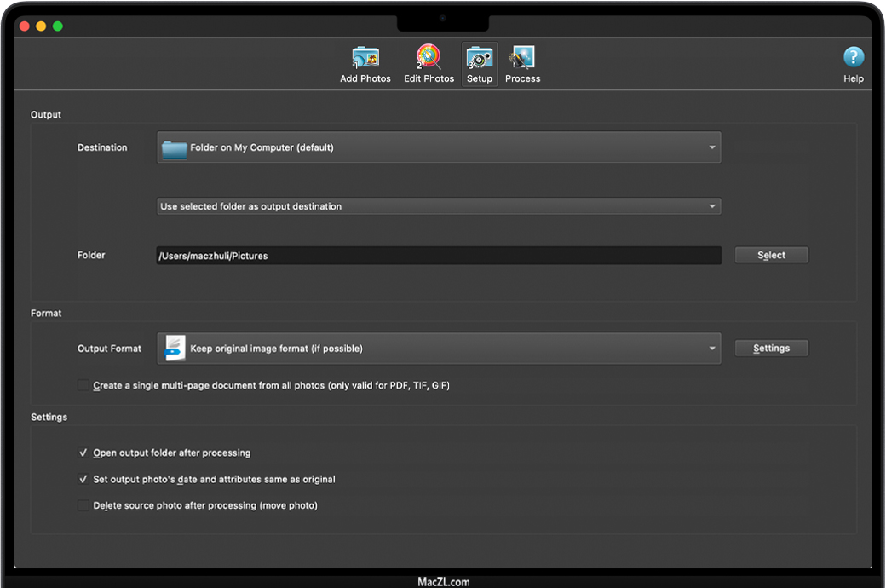Image resolution: width=886 pixels, height=588 pixels.
Task: Click the yellow minimize window button
Action: [41, 26]
